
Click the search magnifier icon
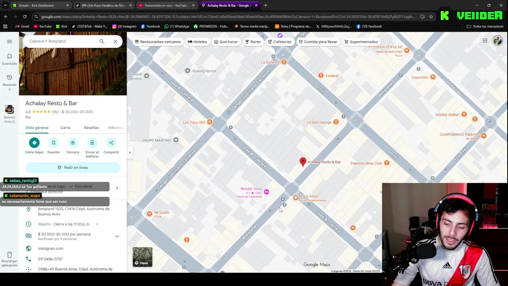(102, 41)
